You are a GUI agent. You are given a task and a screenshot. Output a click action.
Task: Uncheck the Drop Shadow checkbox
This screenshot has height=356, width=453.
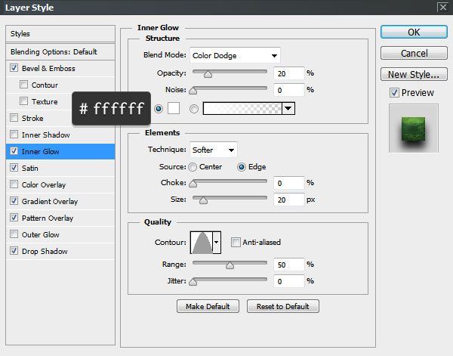pos(14,251)
